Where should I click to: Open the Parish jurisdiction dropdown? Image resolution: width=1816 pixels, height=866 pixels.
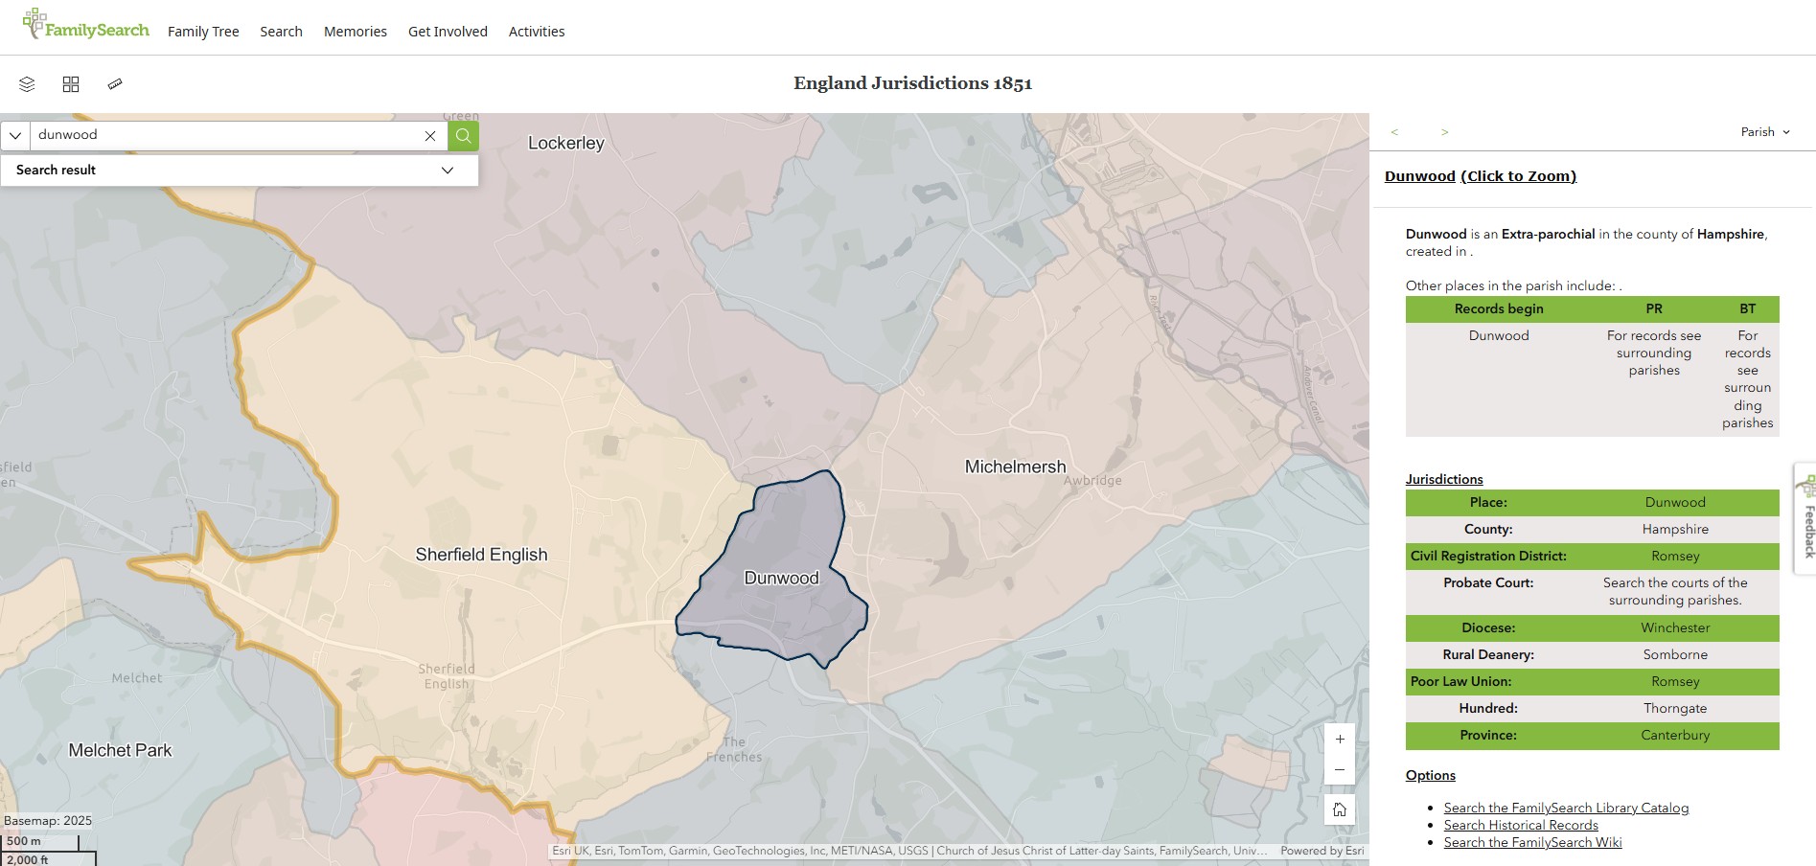pos(1766,132)
